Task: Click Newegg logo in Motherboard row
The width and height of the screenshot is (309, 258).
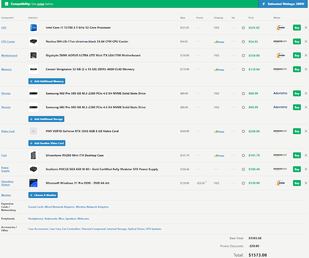Action: [x=281, y=55]
